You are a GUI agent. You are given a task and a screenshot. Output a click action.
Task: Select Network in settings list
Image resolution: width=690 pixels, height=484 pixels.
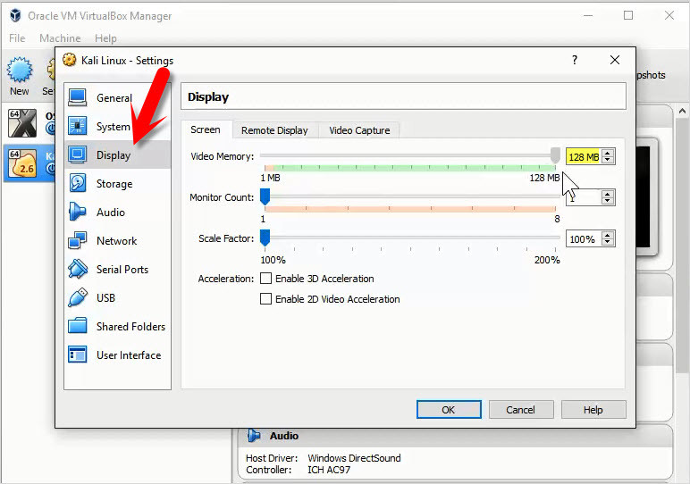pyautogui.click(x=117, y=240)
